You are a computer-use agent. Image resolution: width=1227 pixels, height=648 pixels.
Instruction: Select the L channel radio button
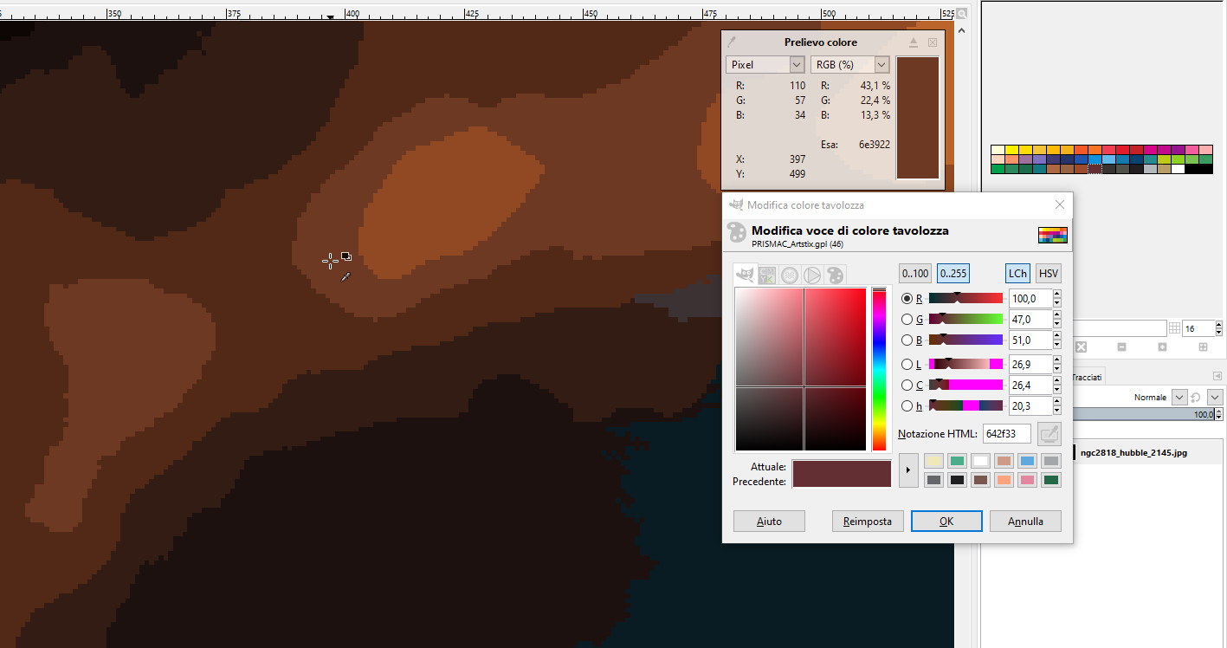point(907,364)
